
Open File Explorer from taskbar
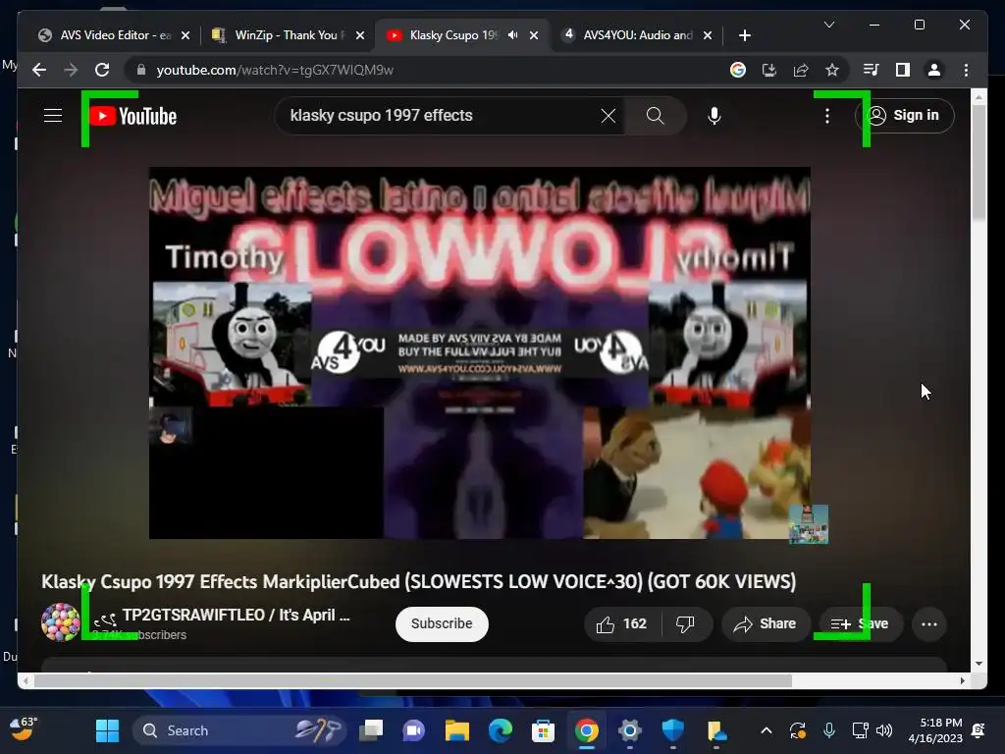pyautogui.click(x=457, y=730)
